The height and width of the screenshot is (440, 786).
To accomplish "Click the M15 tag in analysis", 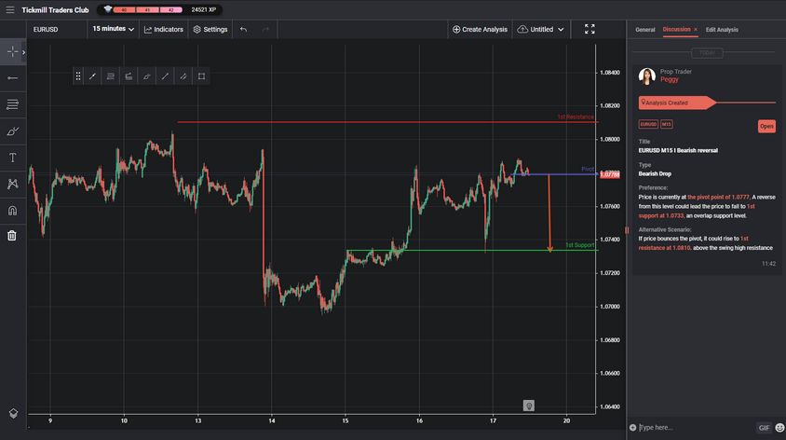I will click(x=666, y=124).
